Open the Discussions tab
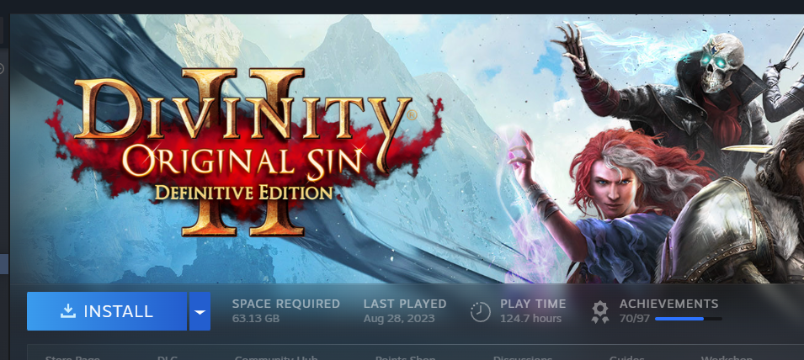804x360 pixels. click(523, 358)
